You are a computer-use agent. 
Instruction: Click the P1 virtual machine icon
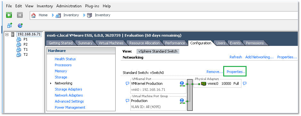[19, 40]
